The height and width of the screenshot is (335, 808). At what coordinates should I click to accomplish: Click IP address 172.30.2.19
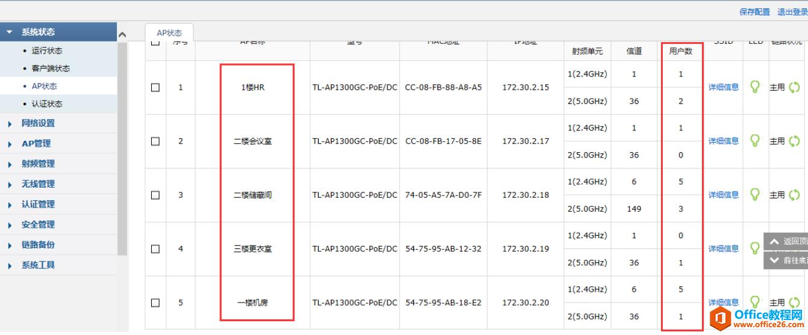coord(525,249)
